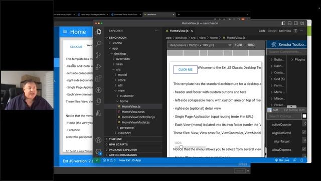
Task: Click the 1080 height field
Action: coord(251,45)
